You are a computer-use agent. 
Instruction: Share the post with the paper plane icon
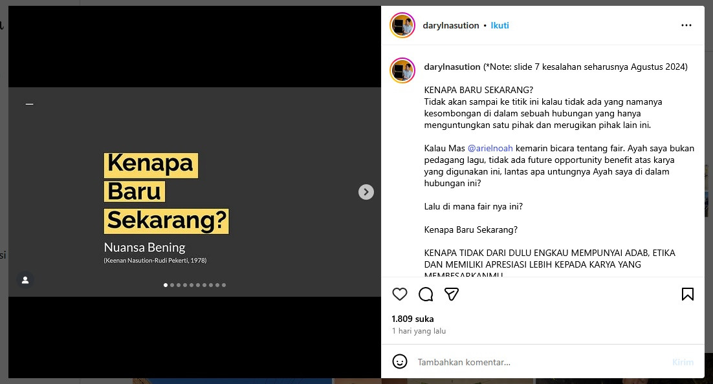click(452, 295)
